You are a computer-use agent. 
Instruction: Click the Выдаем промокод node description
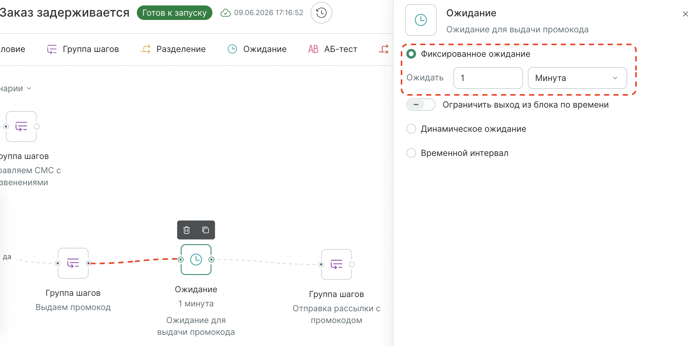coord(73,307)
